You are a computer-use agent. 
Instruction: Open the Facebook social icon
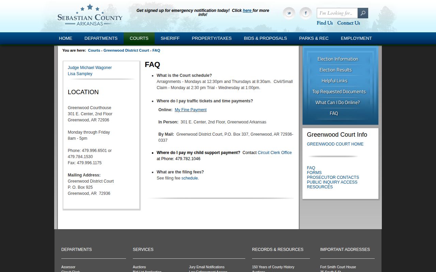(x=306, y=13)
